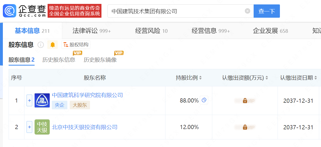Click the 2037-12-31 date in row 2
Image resolution: width=321 pixels, height=147 pixels.
[x=298, y=127]
